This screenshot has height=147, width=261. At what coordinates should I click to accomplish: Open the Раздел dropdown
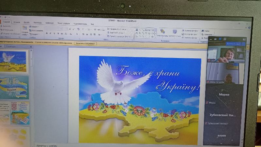tap(35, 34)
